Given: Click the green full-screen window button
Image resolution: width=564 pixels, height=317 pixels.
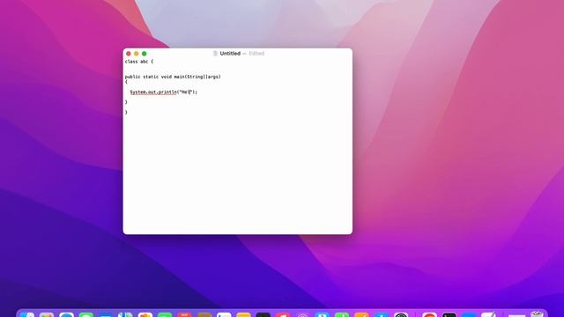Looking at the screenshot, I should (x=145, y=54).
